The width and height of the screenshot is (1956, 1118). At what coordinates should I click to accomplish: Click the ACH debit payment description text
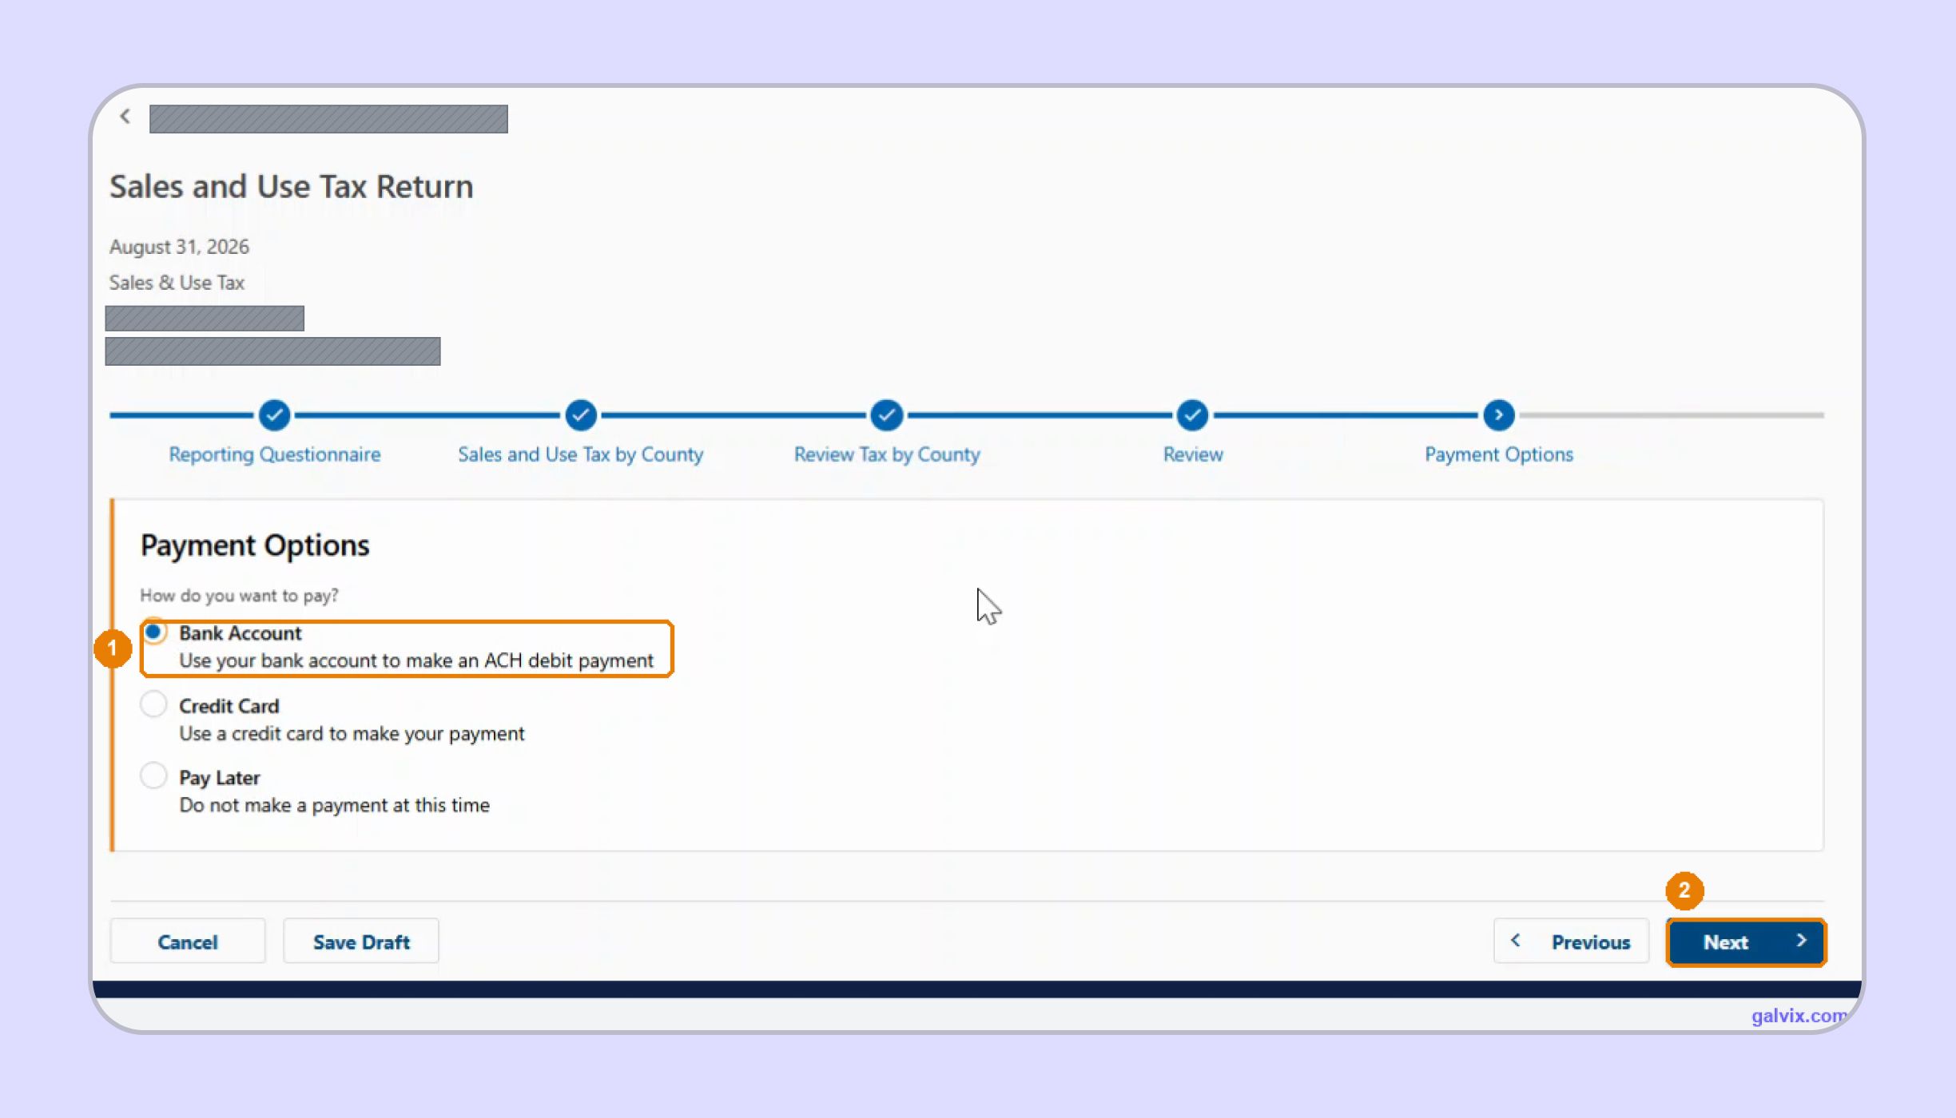pos(416,661)
